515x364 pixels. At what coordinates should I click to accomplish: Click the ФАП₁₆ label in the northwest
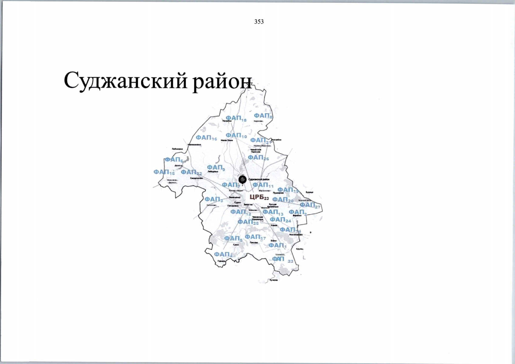(x=207, y=138)
